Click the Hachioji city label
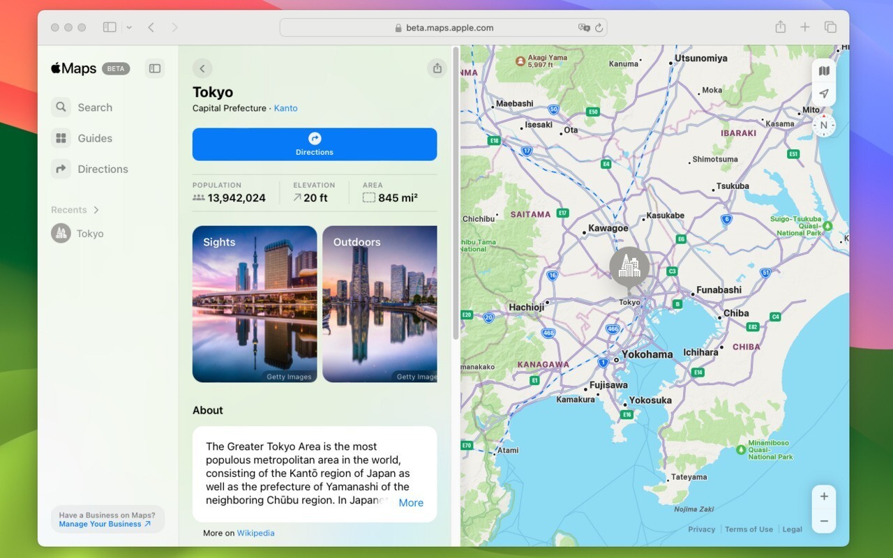 527,307
